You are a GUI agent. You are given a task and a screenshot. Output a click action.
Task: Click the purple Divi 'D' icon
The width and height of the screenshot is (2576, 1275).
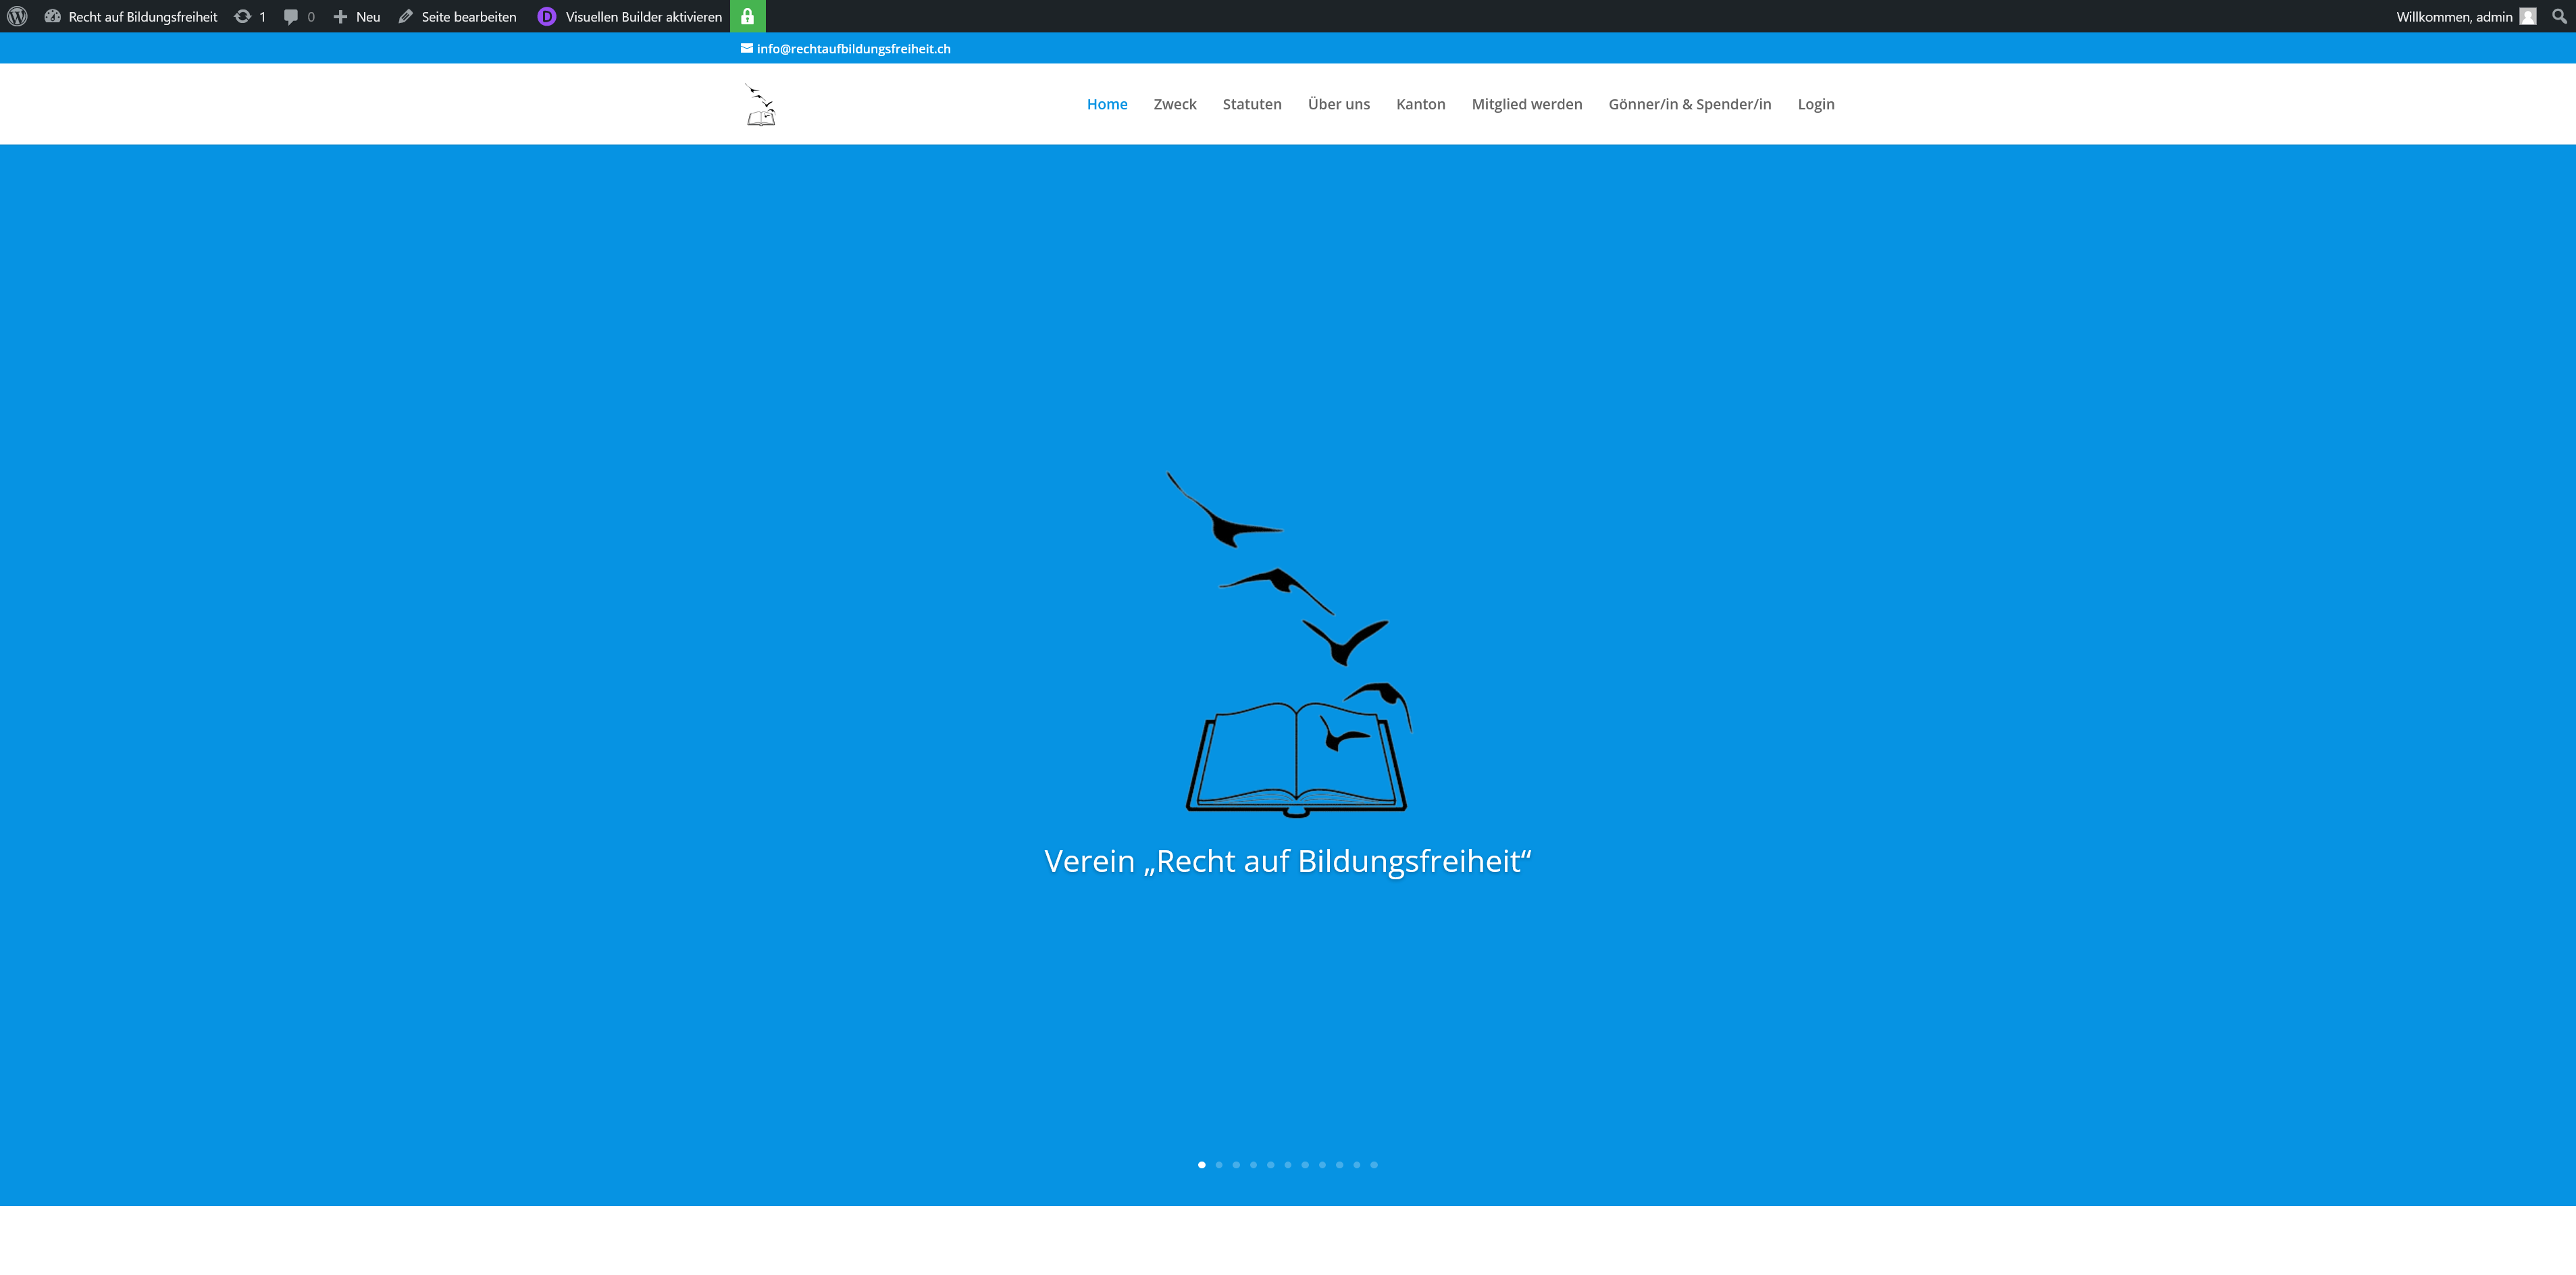pyautogui.click(x=546, y=16)
